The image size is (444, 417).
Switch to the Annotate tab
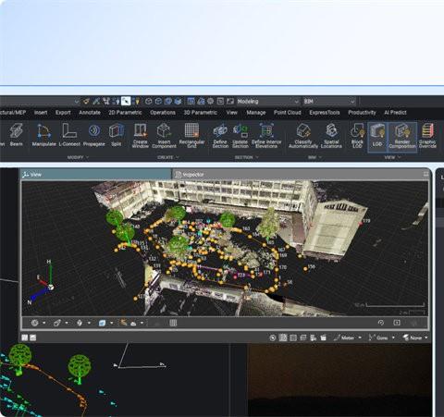(90, 113)
